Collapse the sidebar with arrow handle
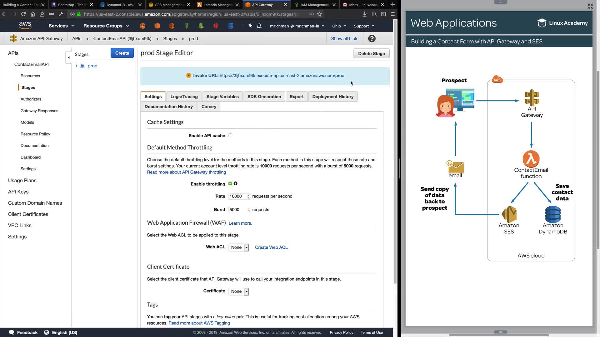 point(69,57)
